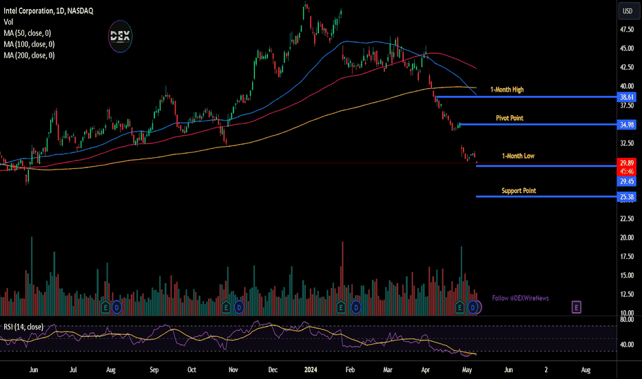Click the 2024 label on time axis

tap(311, 369)
